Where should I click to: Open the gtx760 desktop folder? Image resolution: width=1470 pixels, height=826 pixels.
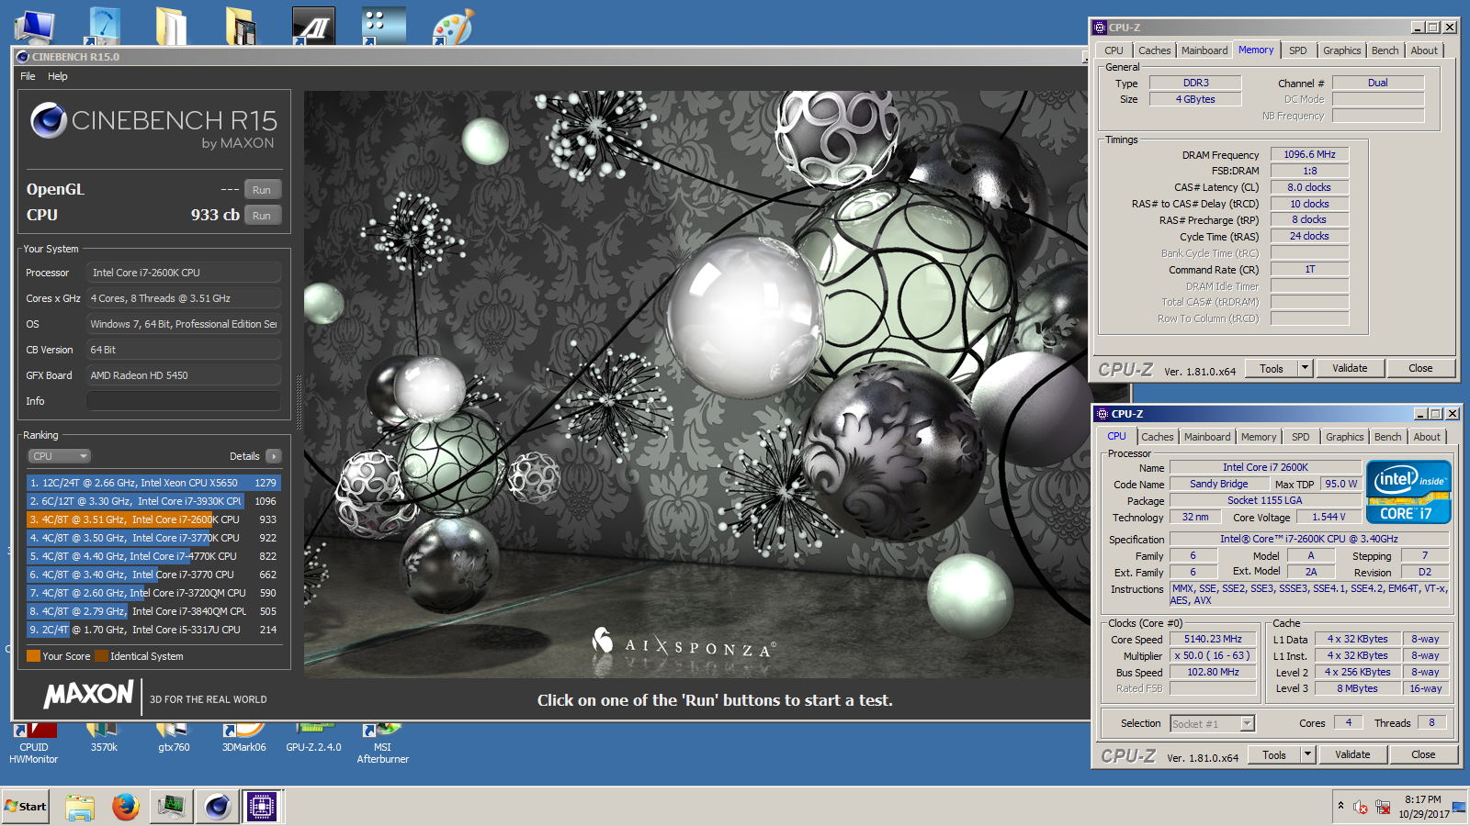click(x=174, y=739)
